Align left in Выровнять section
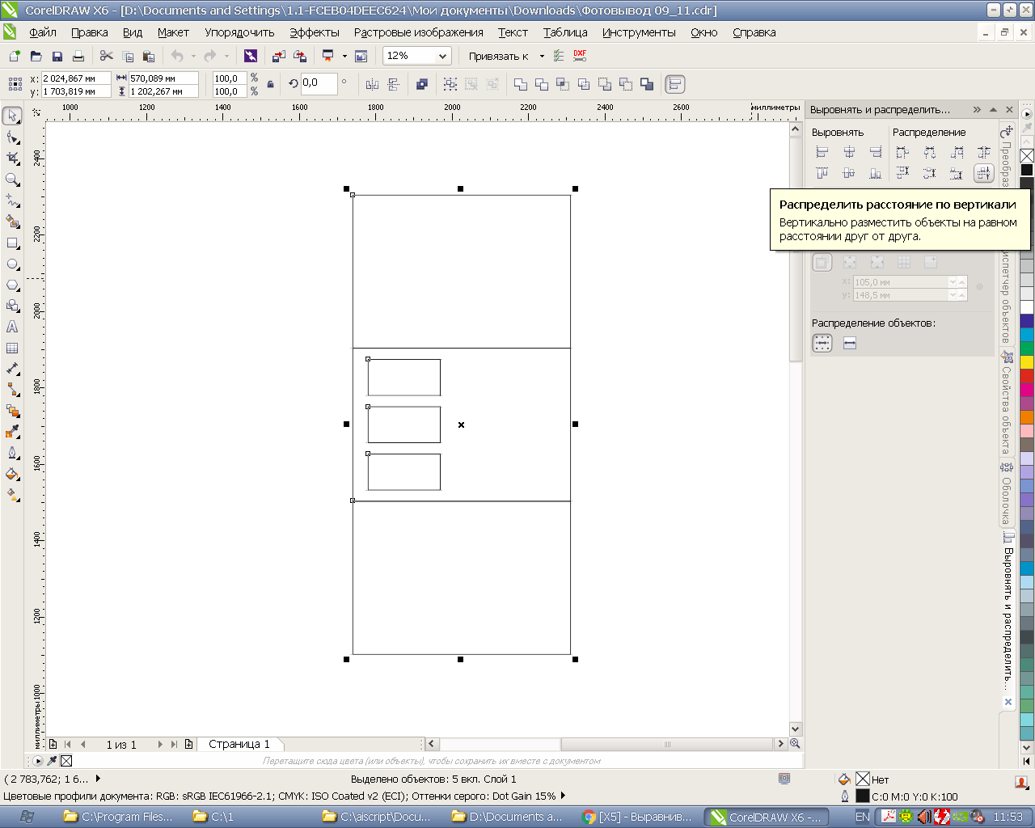This screenshot has width=1035, height=828. point(822,152)
